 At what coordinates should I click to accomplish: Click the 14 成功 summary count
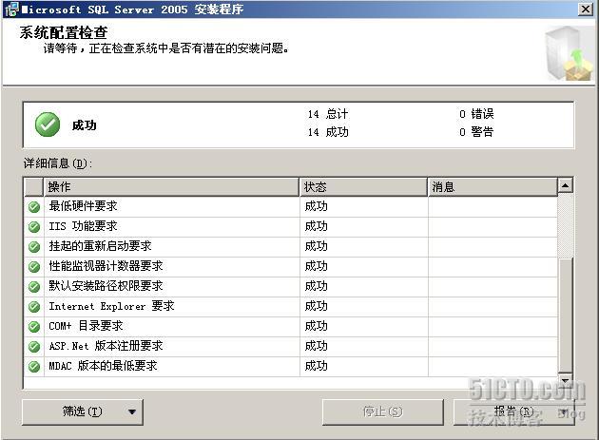(328, 132)
